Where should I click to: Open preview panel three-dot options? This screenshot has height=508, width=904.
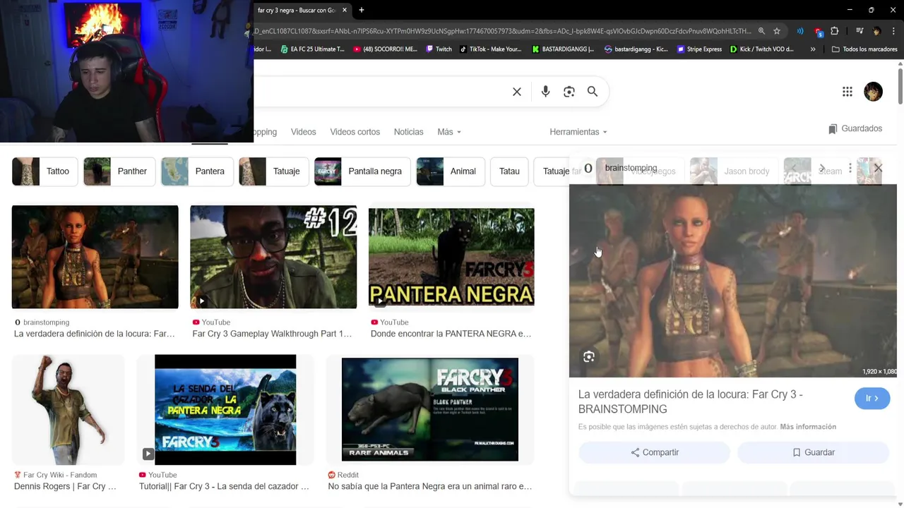click(x=850, y=168)
